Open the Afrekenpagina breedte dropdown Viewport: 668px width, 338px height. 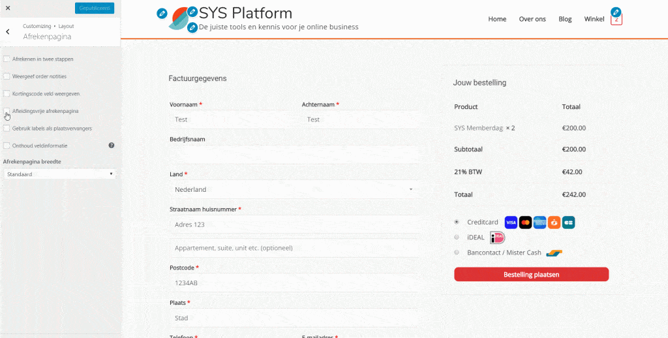click(x=59, y=174)
